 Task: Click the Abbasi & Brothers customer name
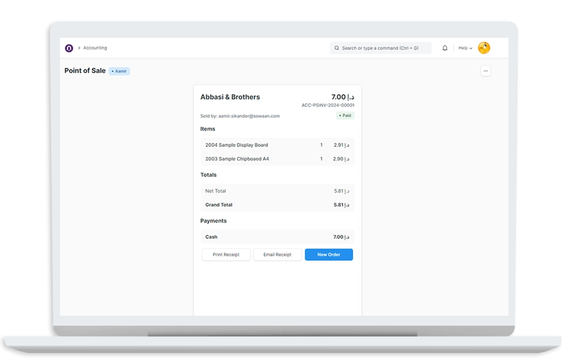pyautogui.click(x=230, y=97)
